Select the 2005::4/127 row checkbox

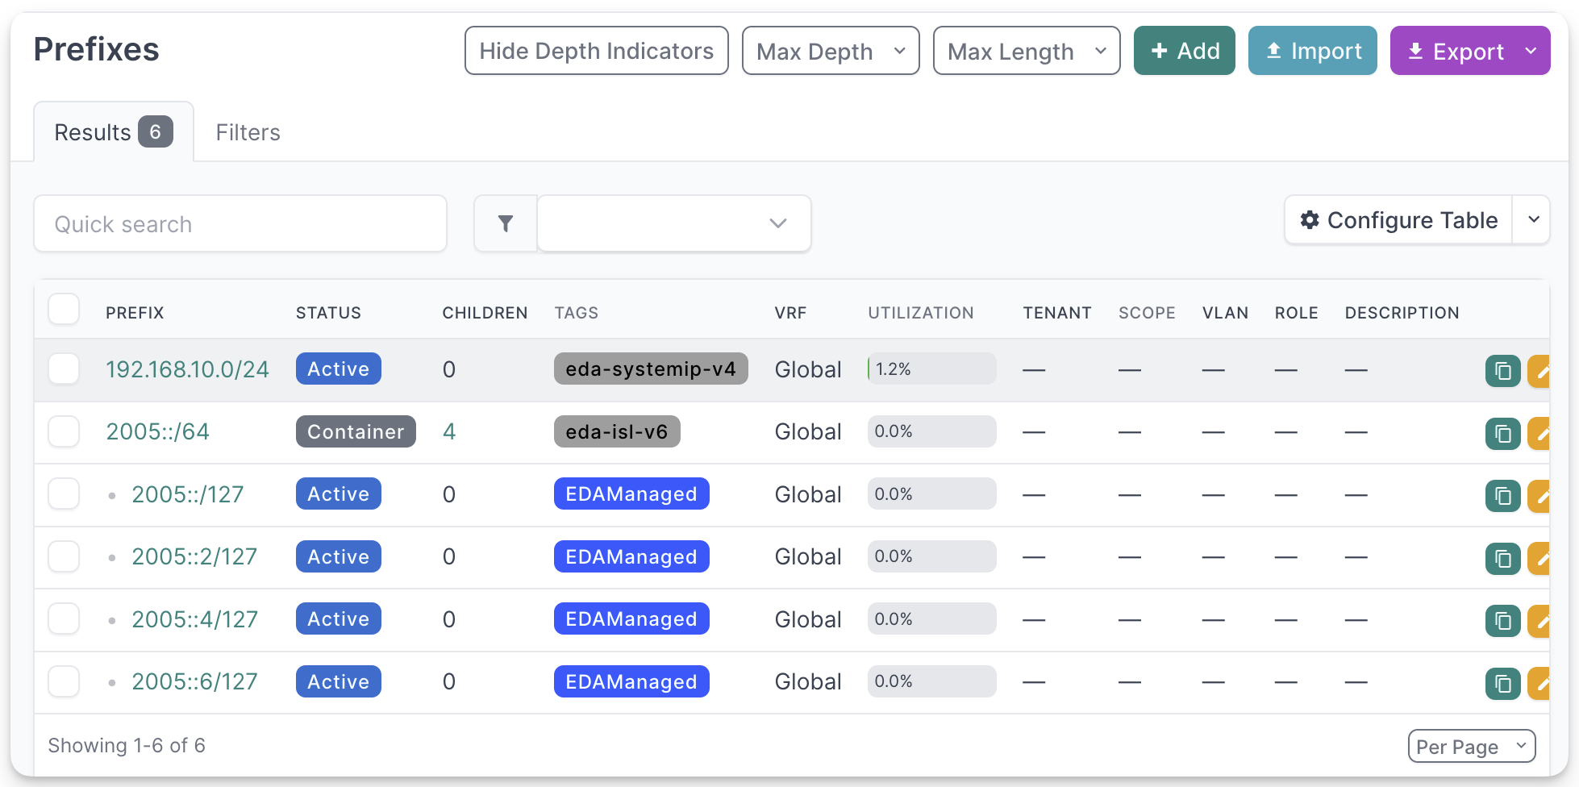pyautogui.click(x=64, y=619)
